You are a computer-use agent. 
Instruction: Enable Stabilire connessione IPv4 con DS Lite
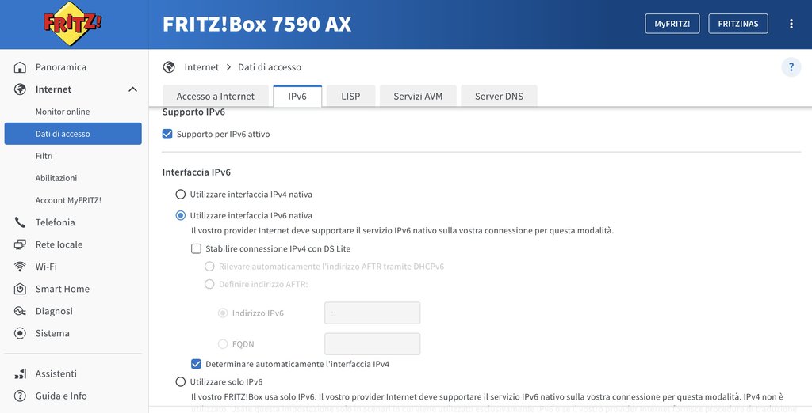tap(197, 248)
